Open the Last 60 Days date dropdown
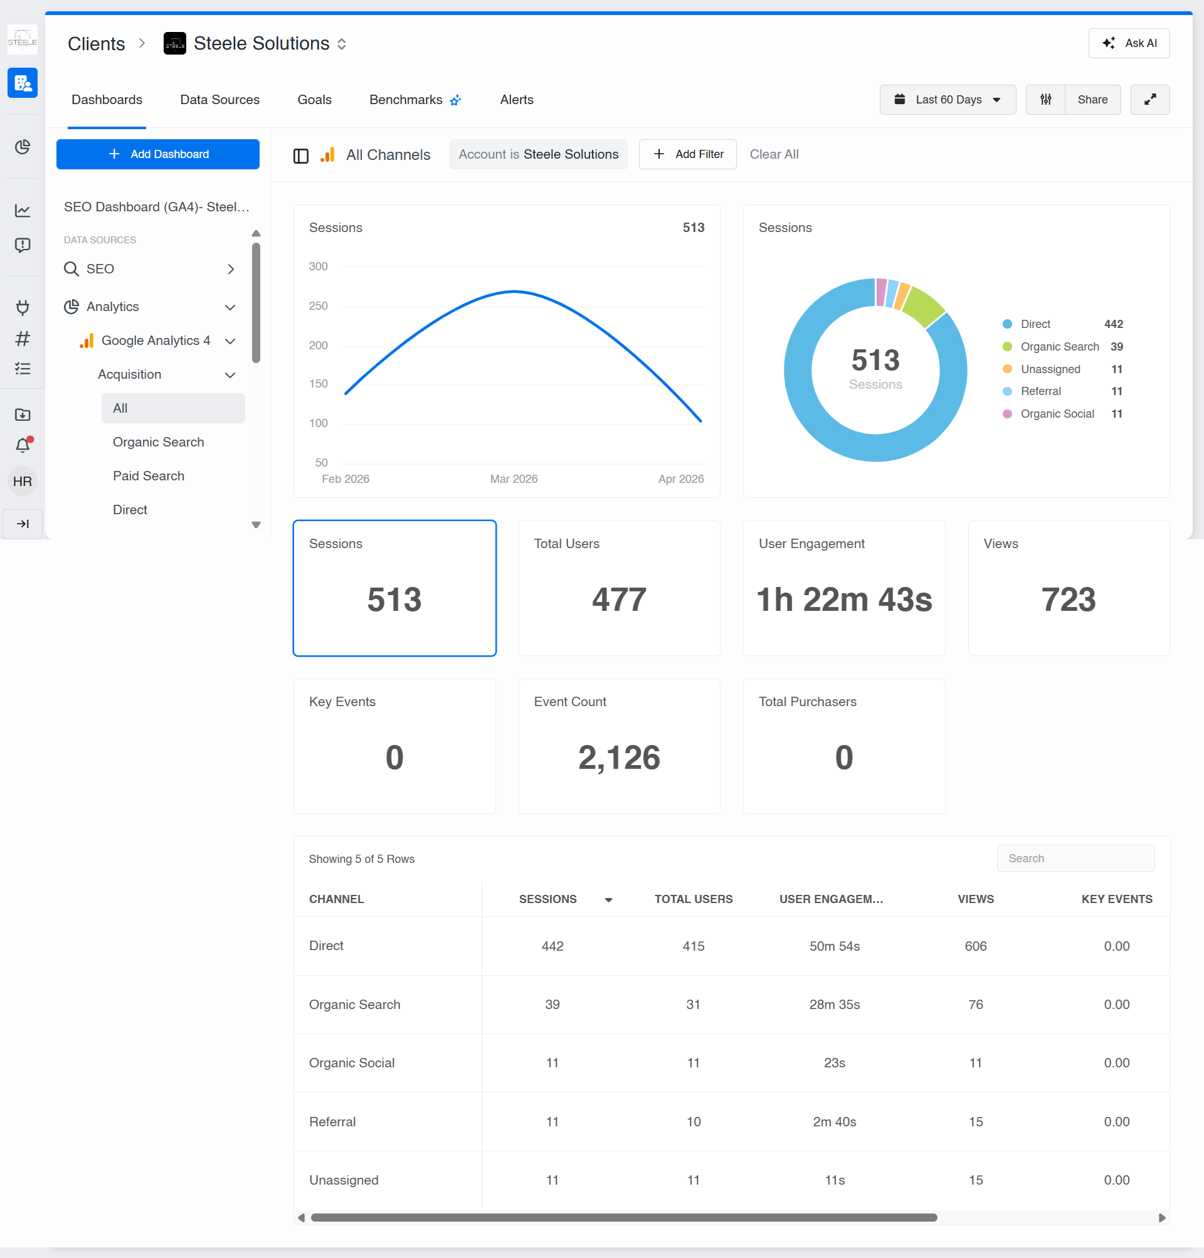The width and height of the screenshot is (1204, 1258). click(948, 100)
